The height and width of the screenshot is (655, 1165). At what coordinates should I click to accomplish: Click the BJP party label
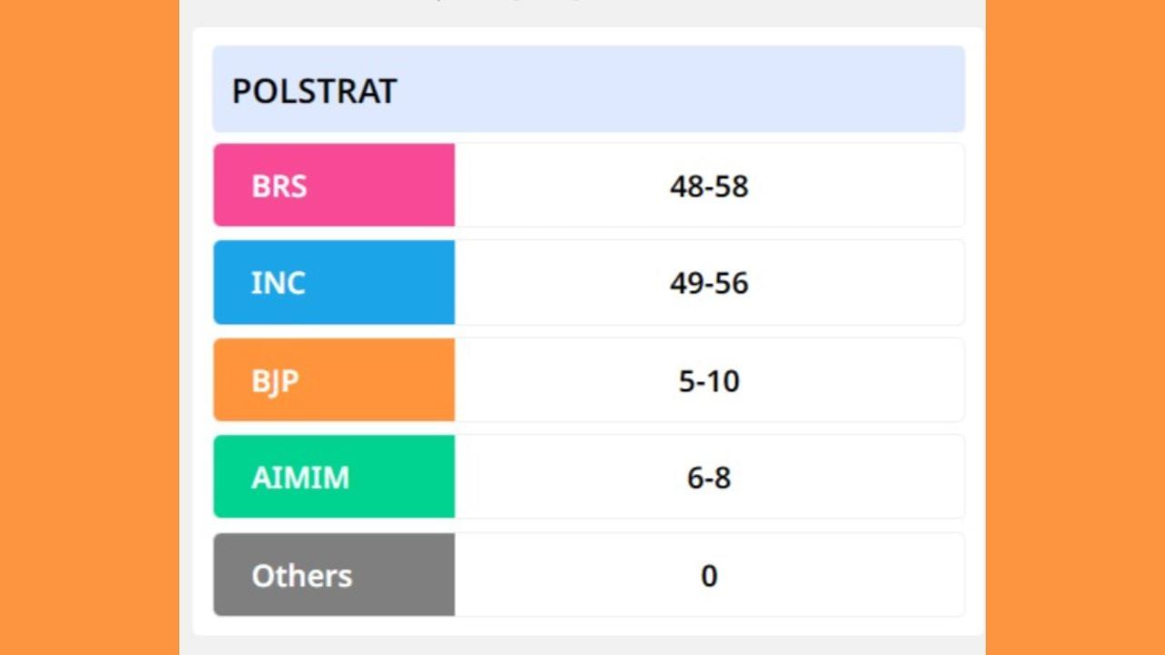275,380
